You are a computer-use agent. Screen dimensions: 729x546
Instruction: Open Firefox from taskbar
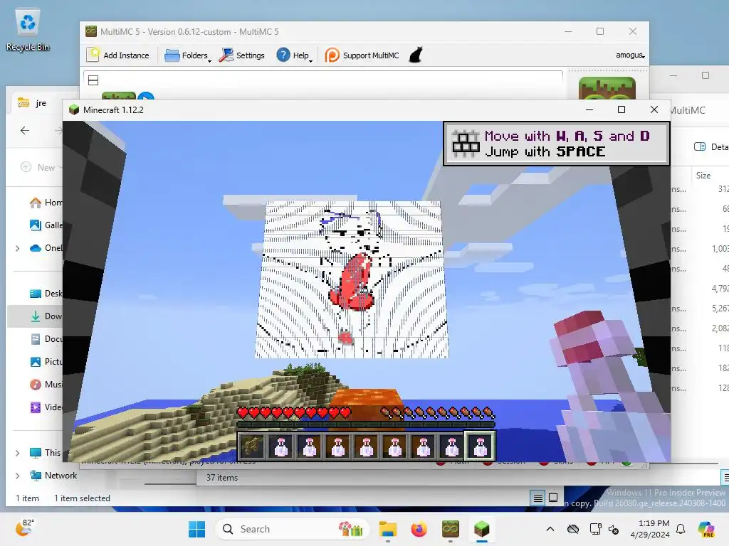(x=419, y=529)
